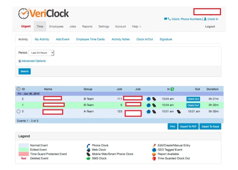Image resolution: width=238 pixels, height=170 pixels.
Task: Click GEO tagged globe icon in row 2
Action: (x=149, y=99)
